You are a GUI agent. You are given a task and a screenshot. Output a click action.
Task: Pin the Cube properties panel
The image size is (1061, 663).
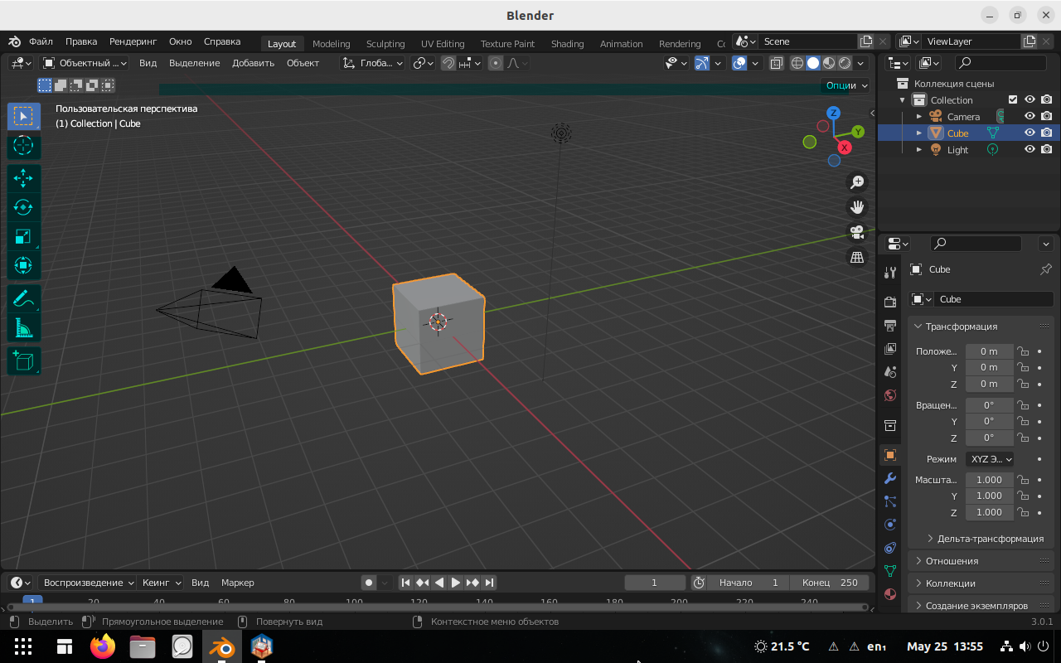(1045, 269)
